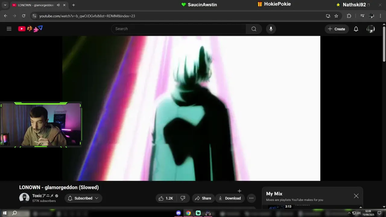The image size is (386, 217).
Task: Open the taskbar clock and date
Action: pos(368,213)
